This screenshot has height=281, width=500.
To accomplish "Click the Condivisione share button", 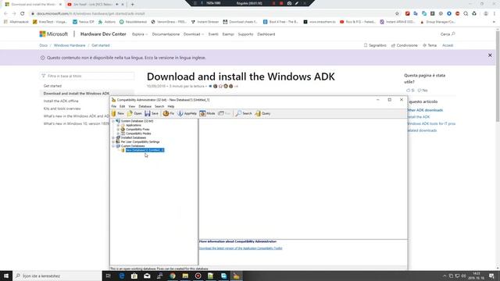I will pyautogui.click(x=405, y=45).
